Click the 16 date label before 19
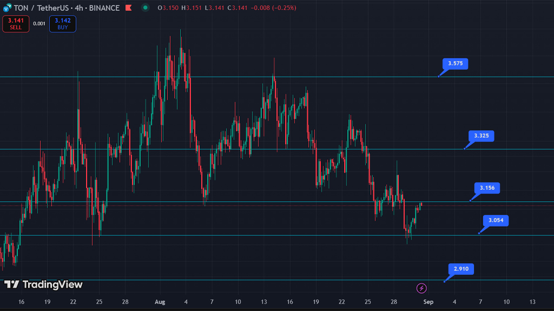The height and width of the screenshot is (311, 554). 21,302
